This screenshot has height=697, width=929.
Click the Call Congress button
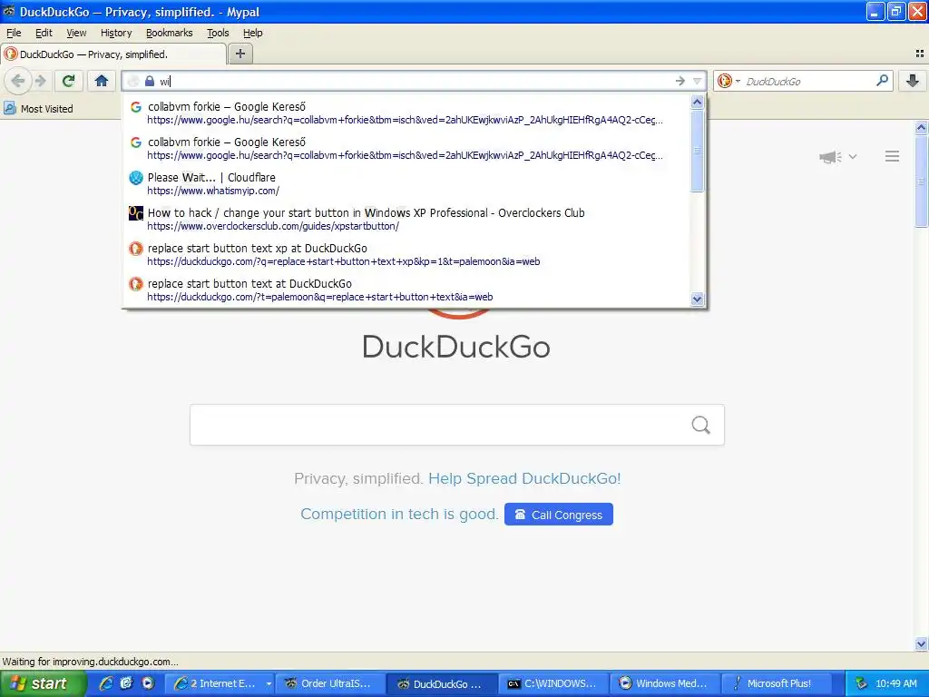coord(559,515)
